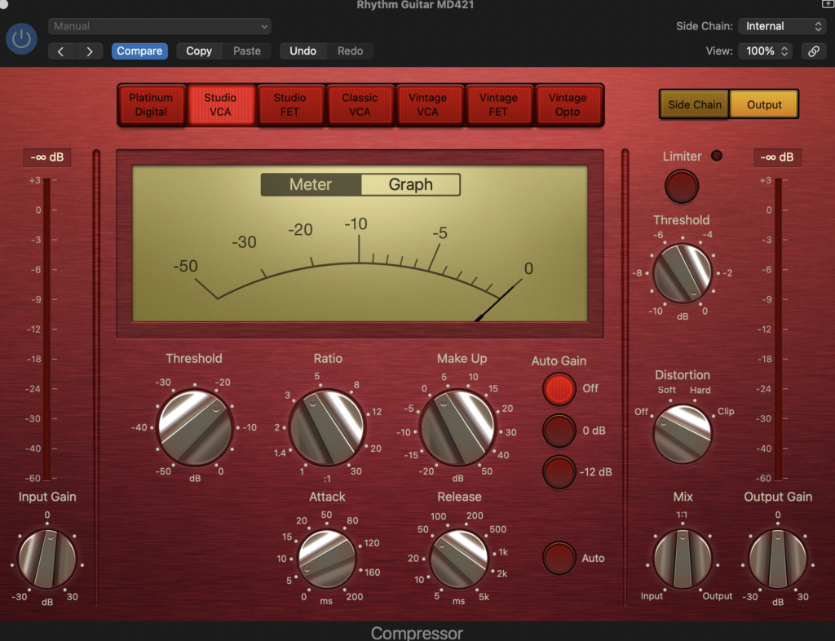Click the link icon beside View
The image size is (835, 641).
click(813, 51)
